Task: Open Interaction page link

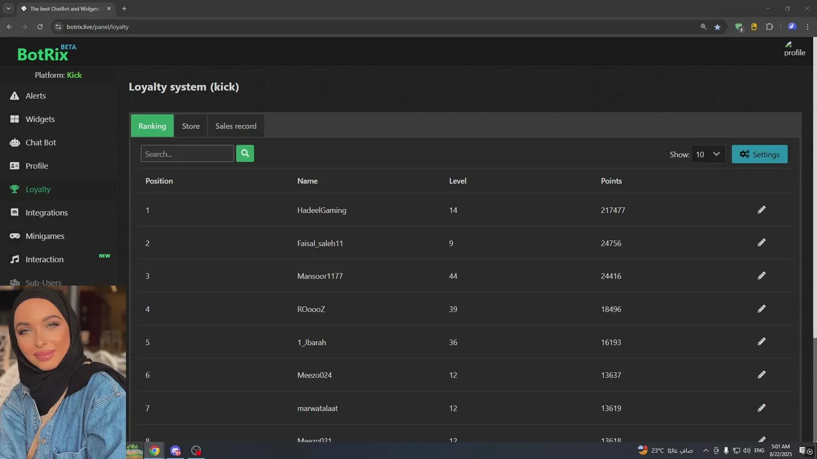Action: click(x=45, y=259)
